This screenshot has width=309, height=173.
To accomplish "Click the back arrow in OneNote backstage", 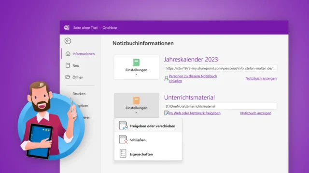I will coord(68,41).
